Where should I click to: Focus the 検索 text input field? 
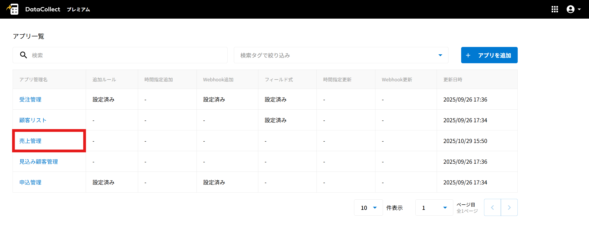click(x=126, y=55)
